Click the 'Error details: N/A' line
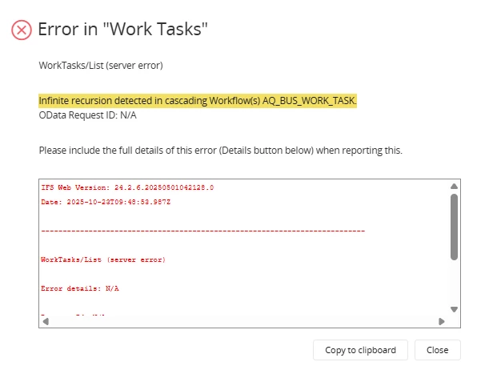Screen dimensions: 497x374 coord(79,288)
